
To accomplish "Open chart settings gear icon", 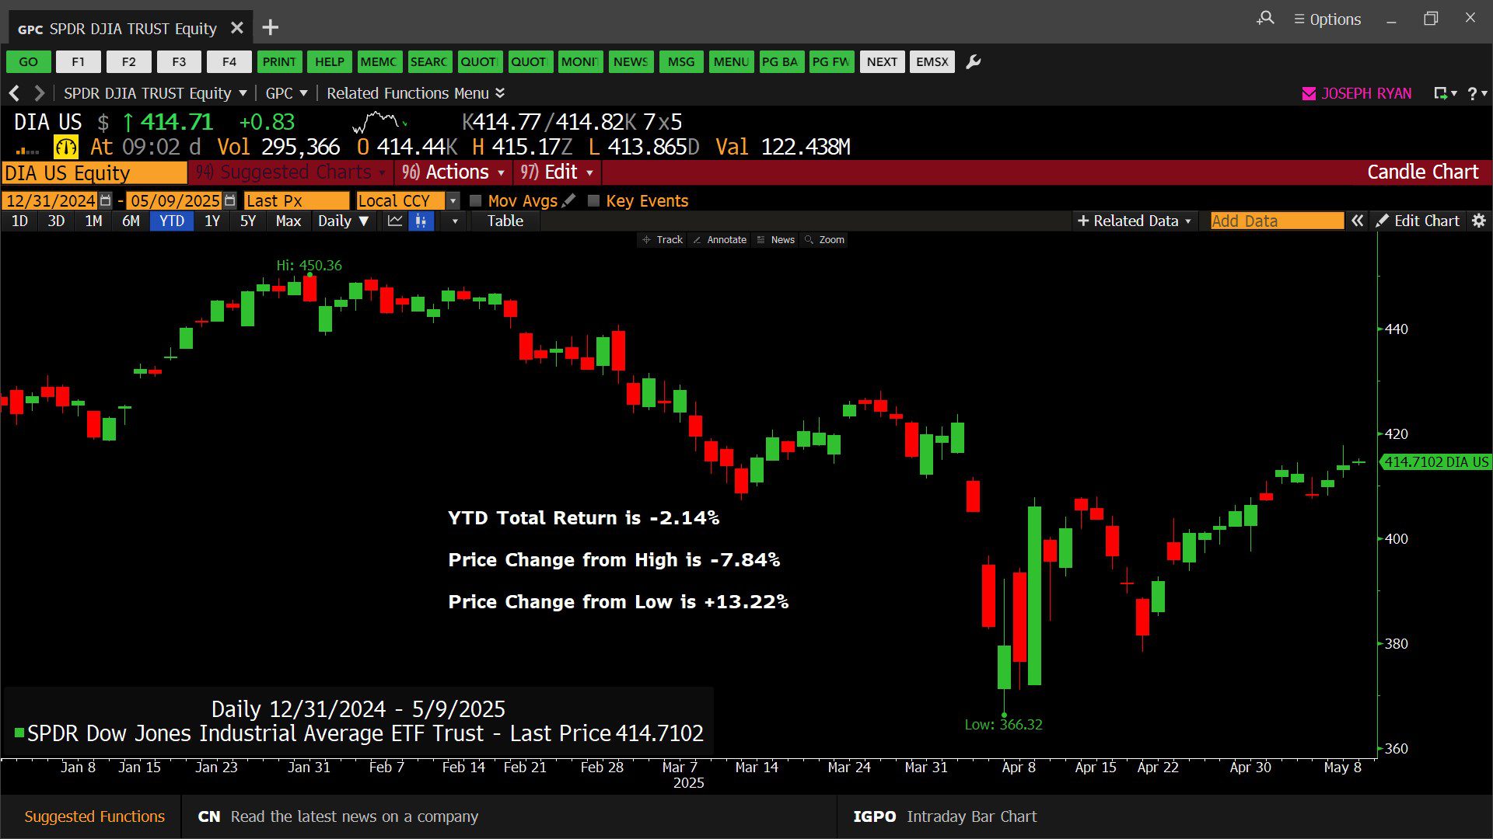I will click(1479, 221).
